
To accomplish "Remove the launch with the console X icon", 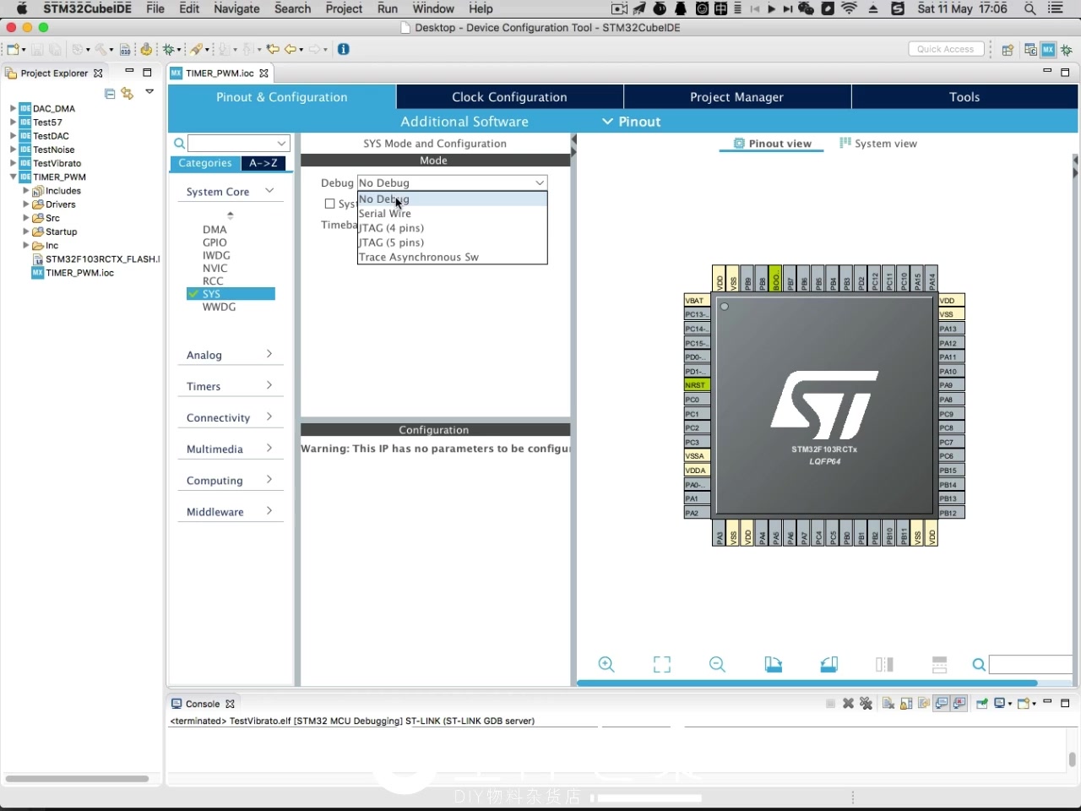I will 849,703.
